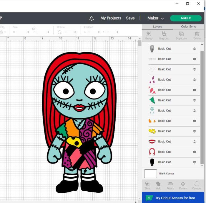Select the Weld tool
This screenshot has width=206, height=203.
point(158,184)
